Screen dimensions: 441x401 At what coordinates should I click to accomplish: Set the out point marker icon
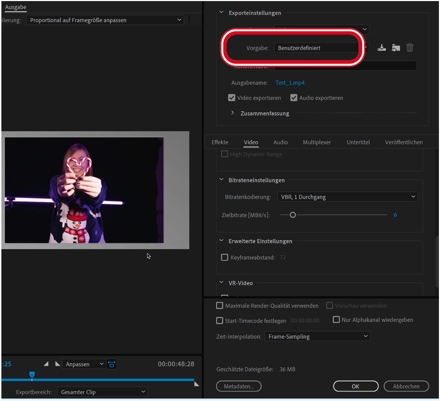pyautogui.click(x=57, y=364)
